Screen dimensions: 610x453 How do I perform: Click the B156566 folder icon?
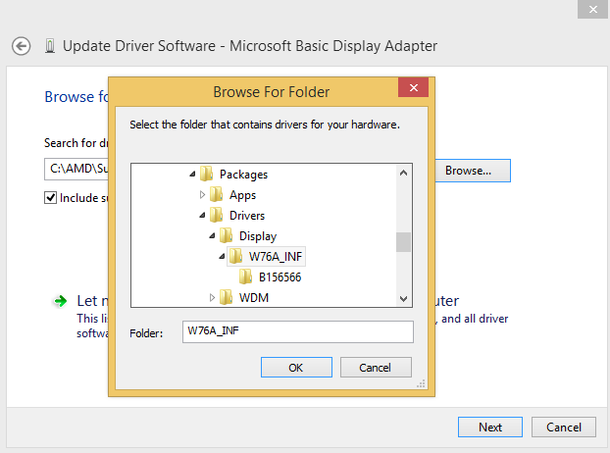coord(245,277)
